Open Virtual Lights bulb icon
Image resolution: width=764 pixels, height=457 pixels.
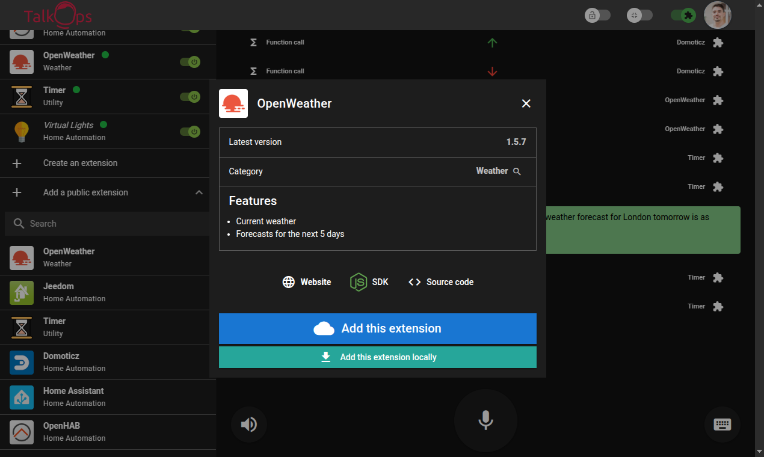pos(22,131)
